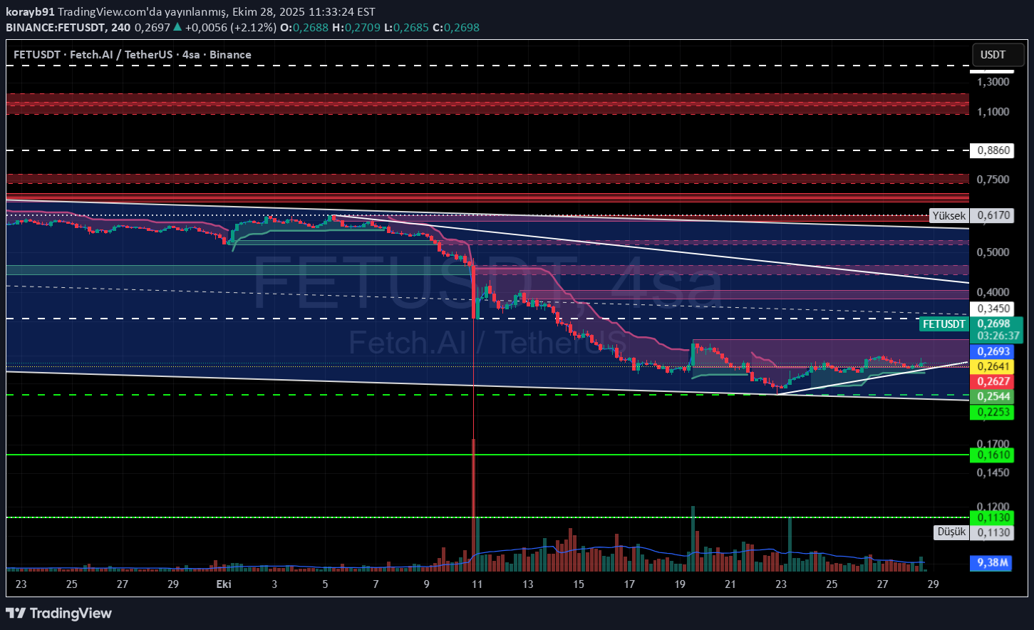Click date 23 at right of time axis
1034x630 pixels.
point(781,584)
